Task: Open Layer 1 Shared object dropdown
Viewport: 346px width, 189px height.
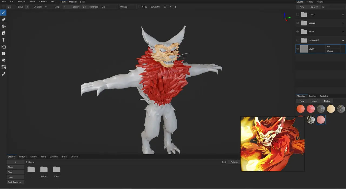Action: tap(333, 51)
